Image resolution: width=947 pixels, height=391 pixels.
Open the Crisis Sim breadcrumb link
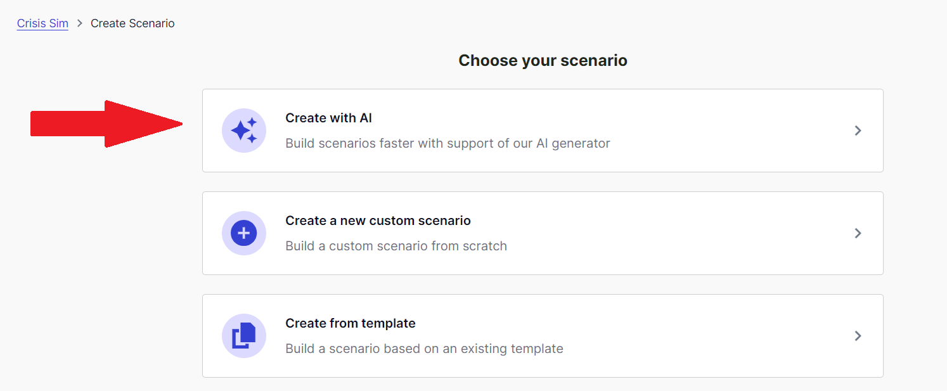(x=42, y=23)
